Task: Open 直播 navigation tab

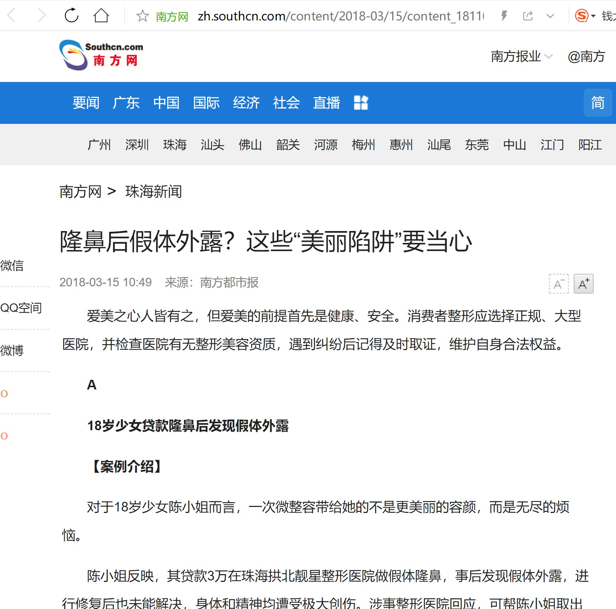Action: coord(327,103)
